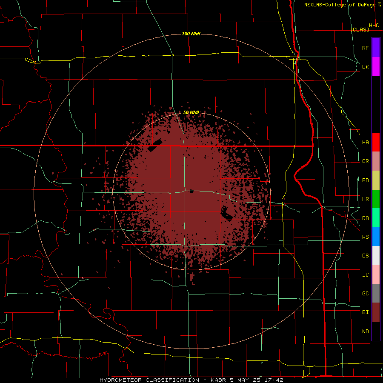Click the DS white legend swatch
383x383 pixels.
[376, 255]
